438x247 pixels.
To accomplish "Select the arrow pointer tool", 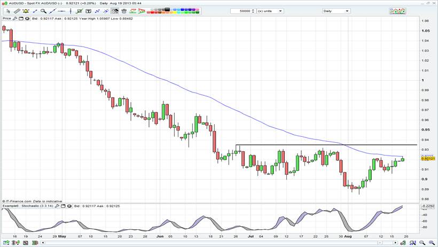I will pyautogui.click(x=7, y=11).
